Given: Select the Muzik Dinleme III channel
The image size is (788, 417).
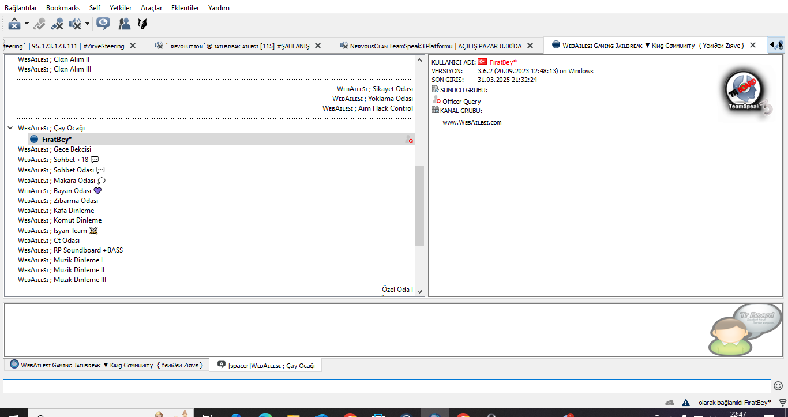Looking at the screenshot, I should click(62, 280).
